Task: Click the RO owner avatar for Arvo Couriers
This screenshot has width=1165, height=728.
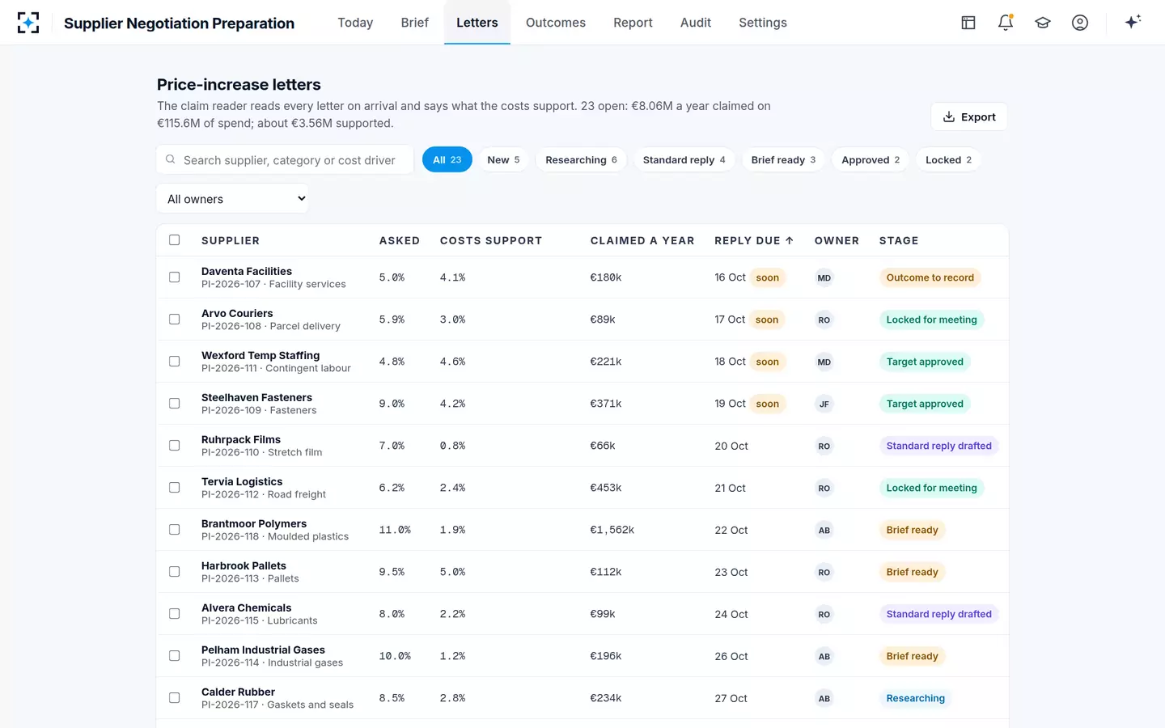Action: [824, 320]
